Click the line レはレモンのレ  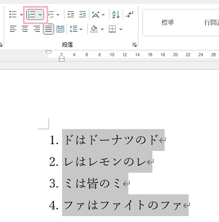pos(105,162)
